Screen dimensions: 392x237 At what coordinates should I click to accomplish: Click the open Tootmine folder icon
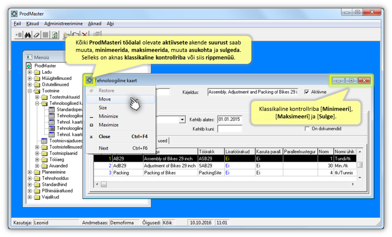point(37,91)
